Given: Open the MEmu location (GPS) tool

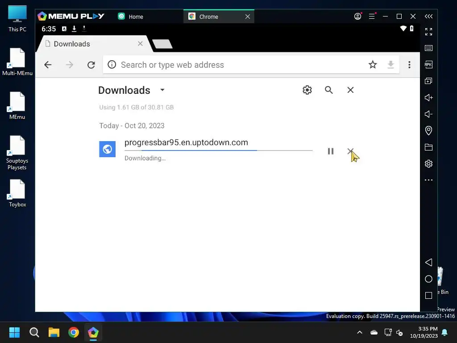Looking at the screenshot, I should pos(428,130).
